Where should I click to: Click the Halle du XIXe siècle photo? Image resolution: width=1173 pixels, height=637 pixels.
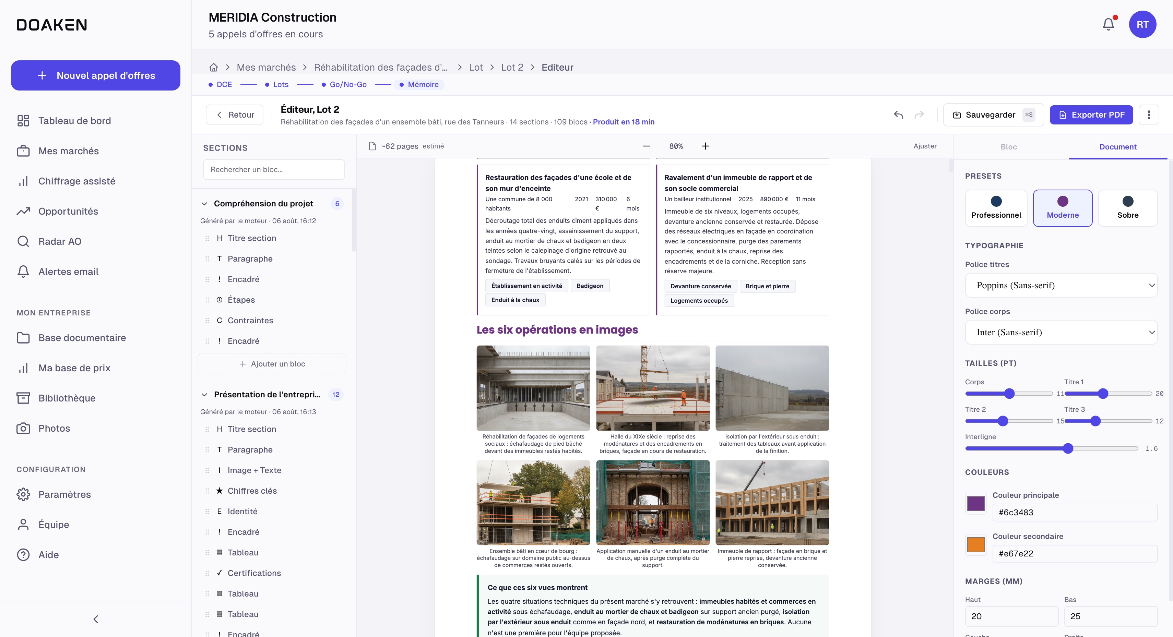tap(653, 388)
